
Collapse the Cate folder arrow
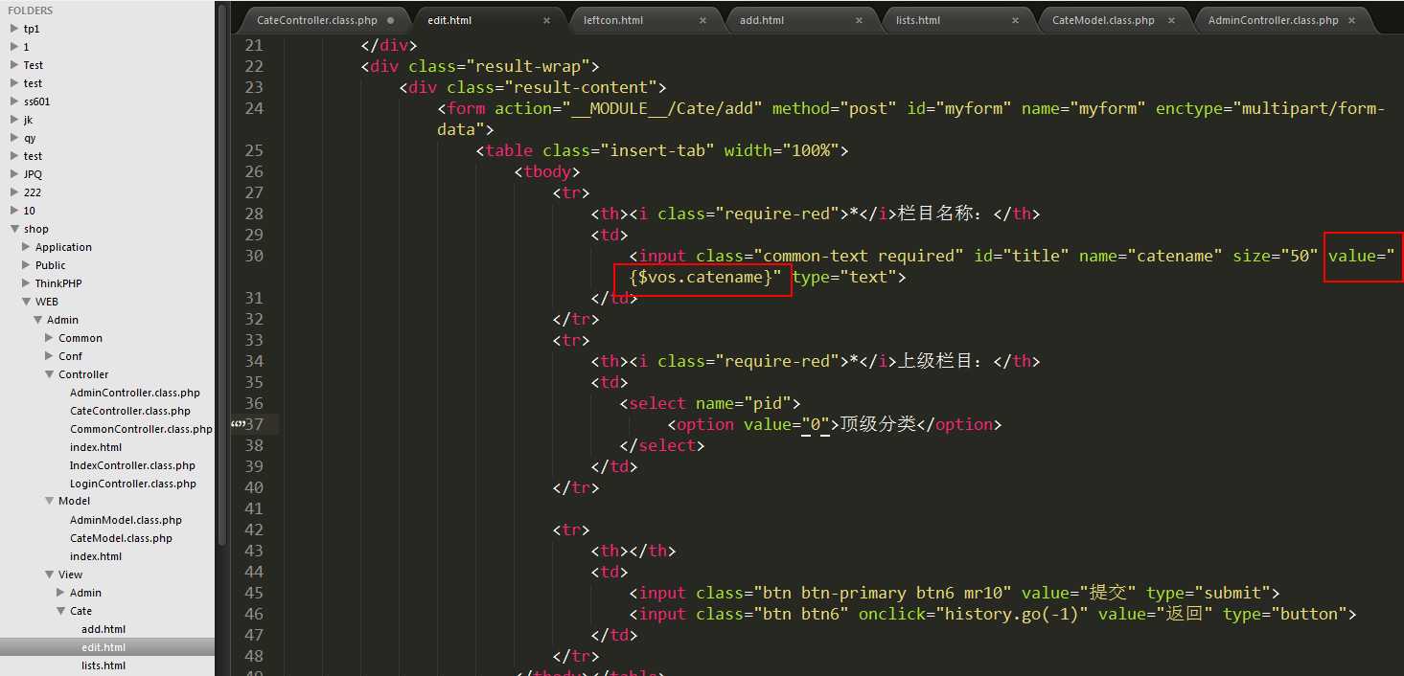60,611
